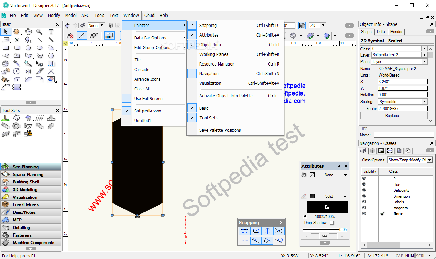Click the Snap to Tangent icon in Snapping

click(x=279, y=240)
